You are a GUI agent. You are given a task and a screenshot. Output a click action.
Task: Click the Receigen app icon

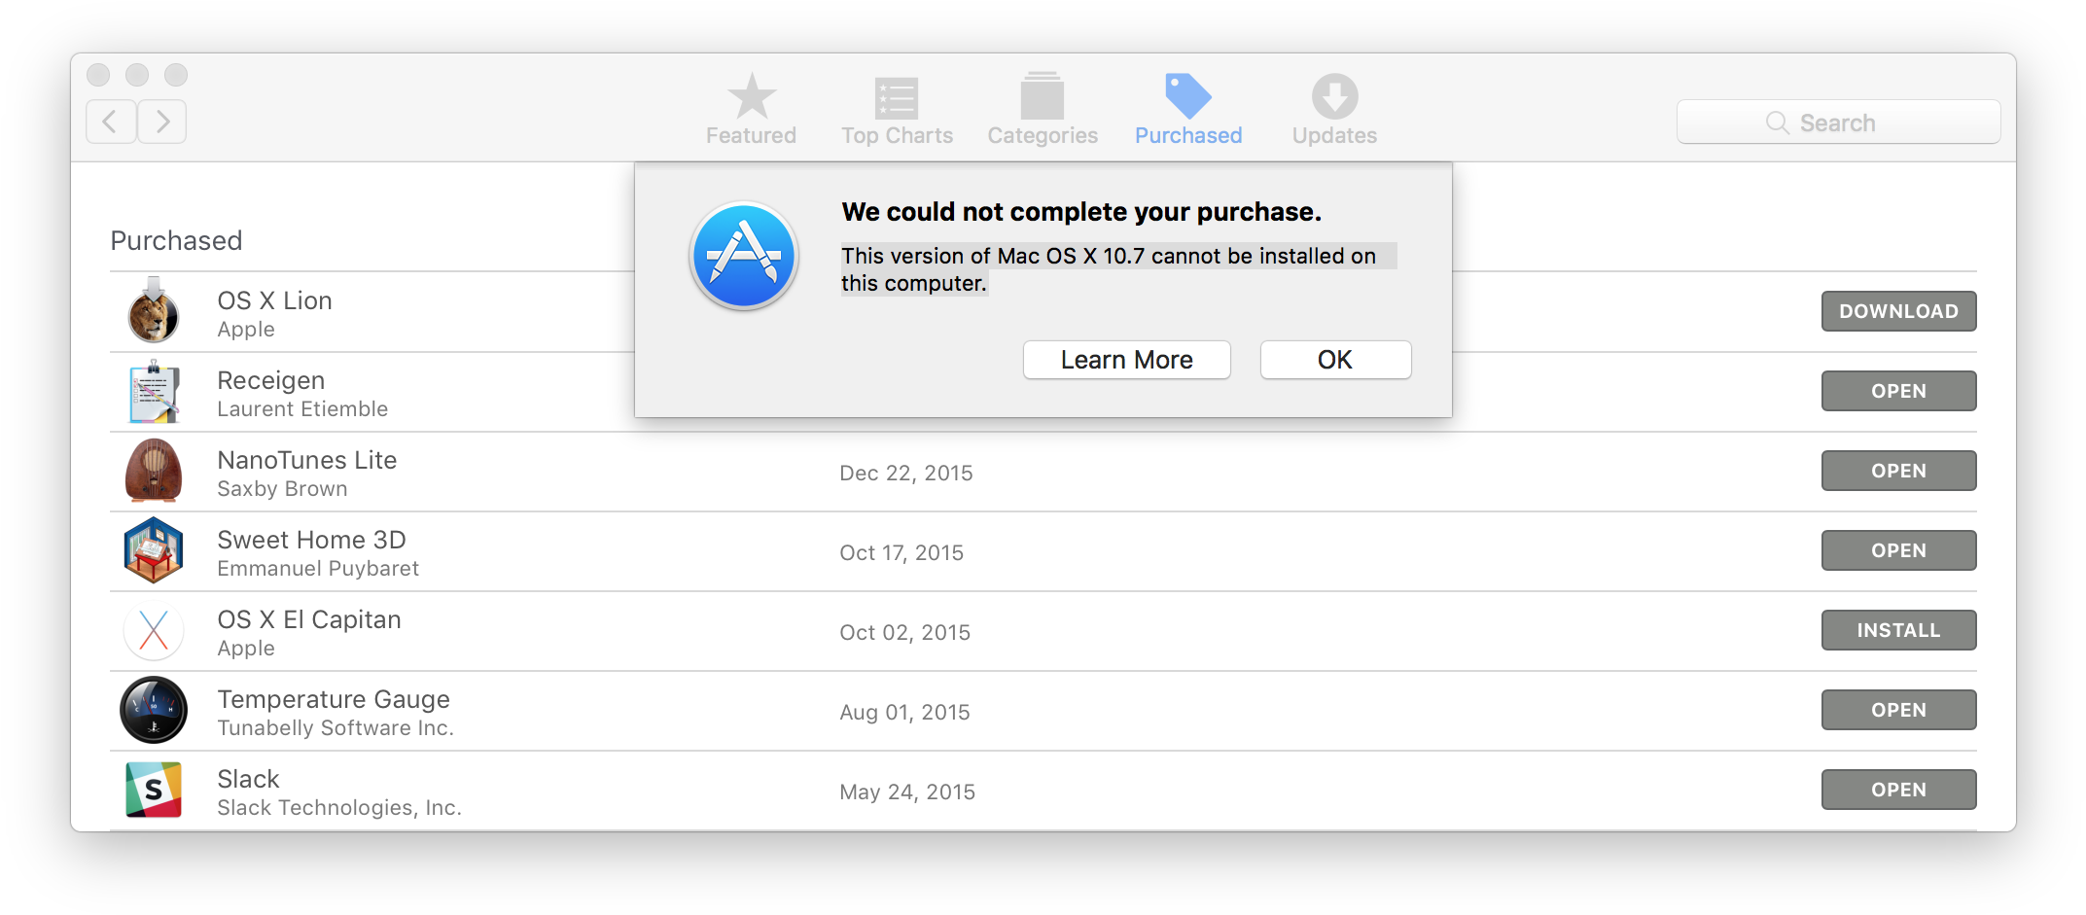tap(154, 392)
